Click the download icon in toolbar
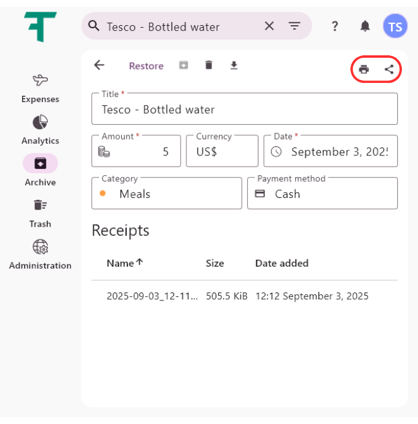 (234, 65)
